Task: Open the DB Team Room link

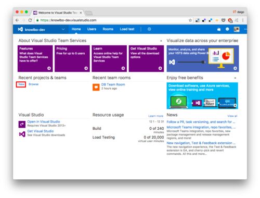Action: 113,84
